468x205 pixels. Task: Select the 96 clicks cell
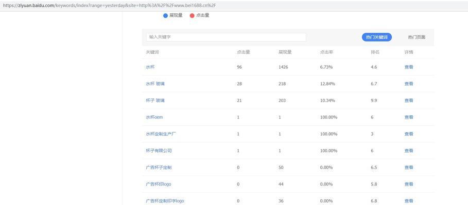point(239,67)
